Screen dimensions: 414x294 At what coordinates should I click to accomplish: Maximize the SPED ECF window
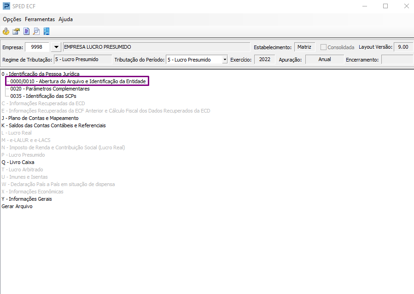(x=385, y=6)
